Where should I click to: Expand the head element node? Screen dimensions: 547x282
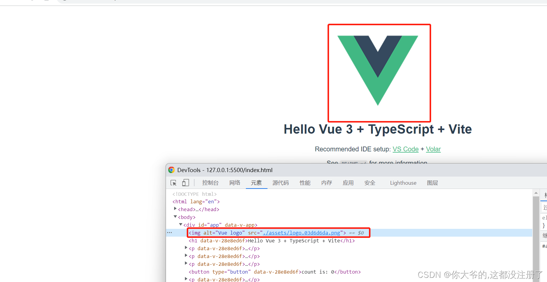click(175, 209)
